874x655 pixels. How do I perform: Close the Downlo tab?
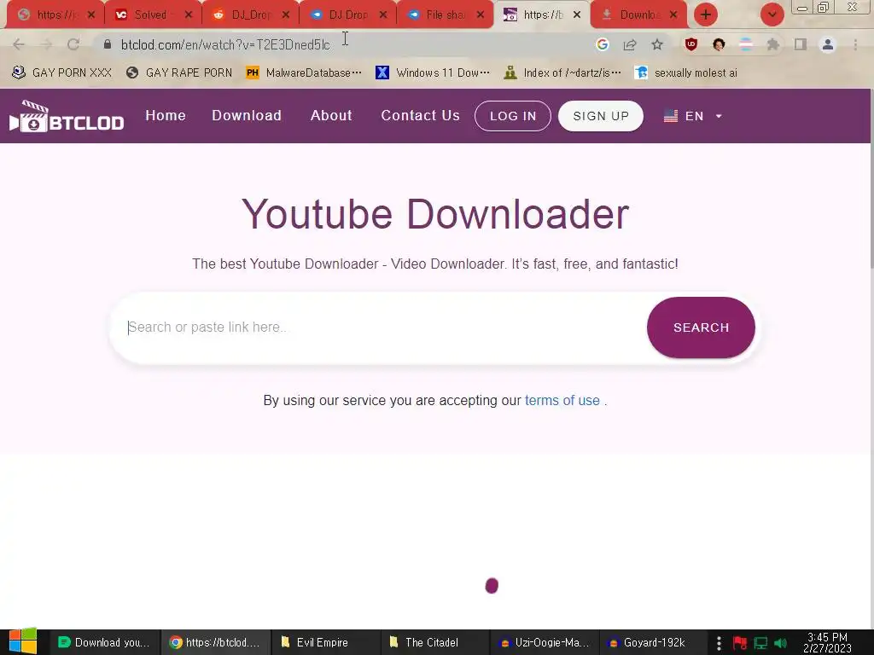[x=673, y=14]
